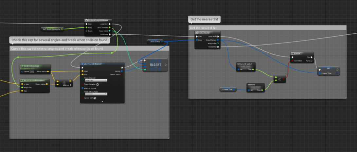Click the GetActorLocation node title
The width and height of the screenshot is (357, 152).
(x=31, y=67)
